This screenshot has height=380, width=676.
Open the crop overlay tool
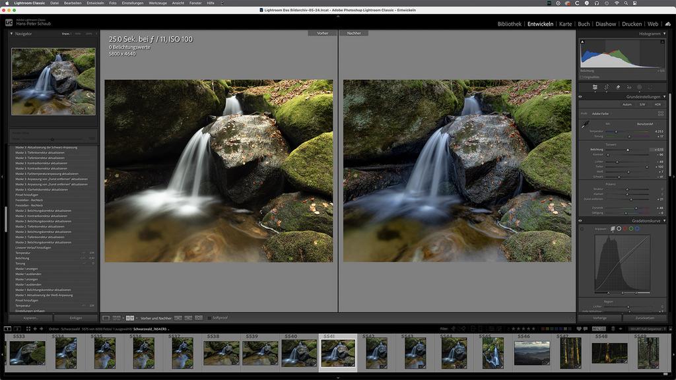pos(606,87)
